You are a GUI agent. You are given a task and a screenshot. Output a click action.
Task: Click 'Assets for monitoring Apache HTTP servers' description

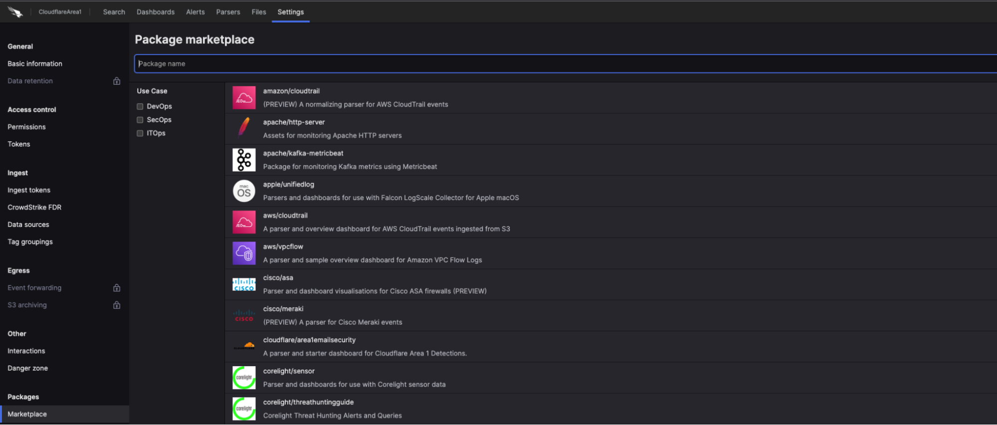pyautogui.click(x=332, y=135)
